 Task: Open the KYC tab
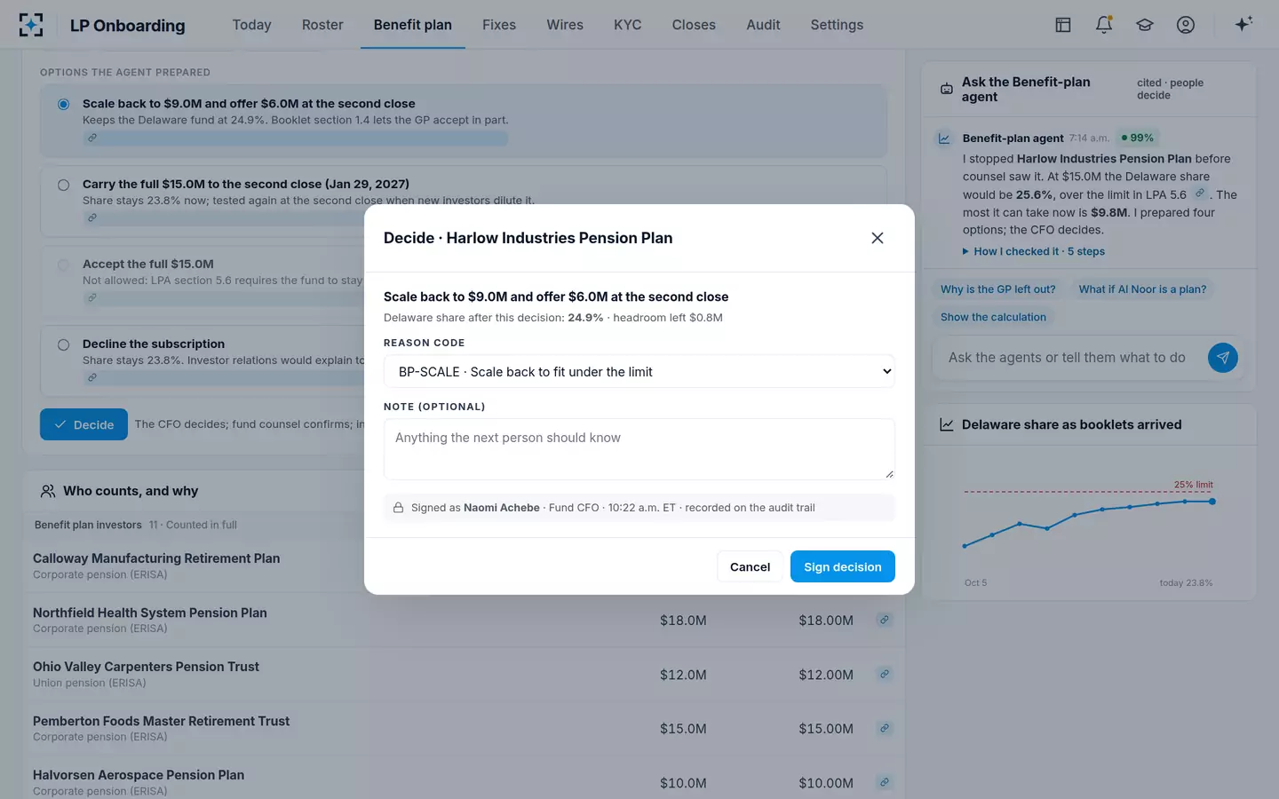pos(627,25)
